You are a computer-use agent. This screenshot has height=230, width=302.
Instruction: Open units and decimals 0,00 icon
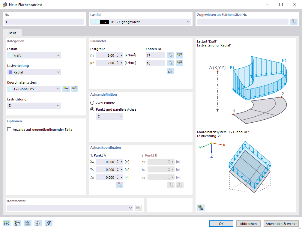7,223
